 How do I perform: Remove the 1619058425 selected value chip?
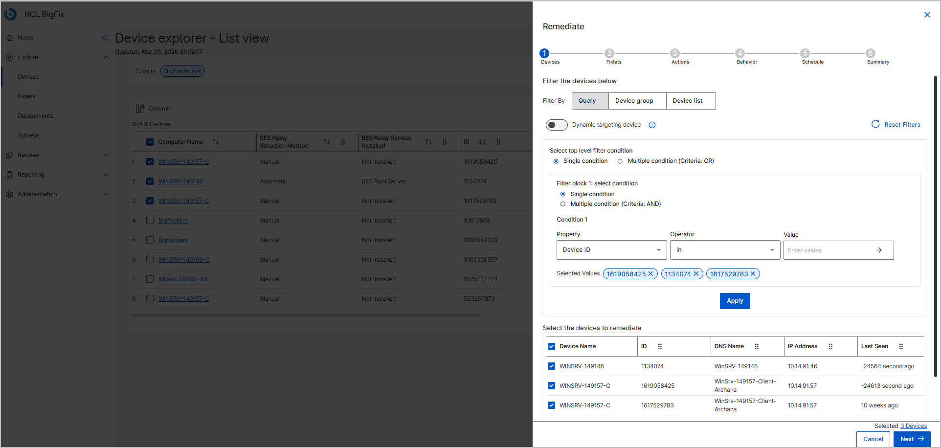pos(651,274)
